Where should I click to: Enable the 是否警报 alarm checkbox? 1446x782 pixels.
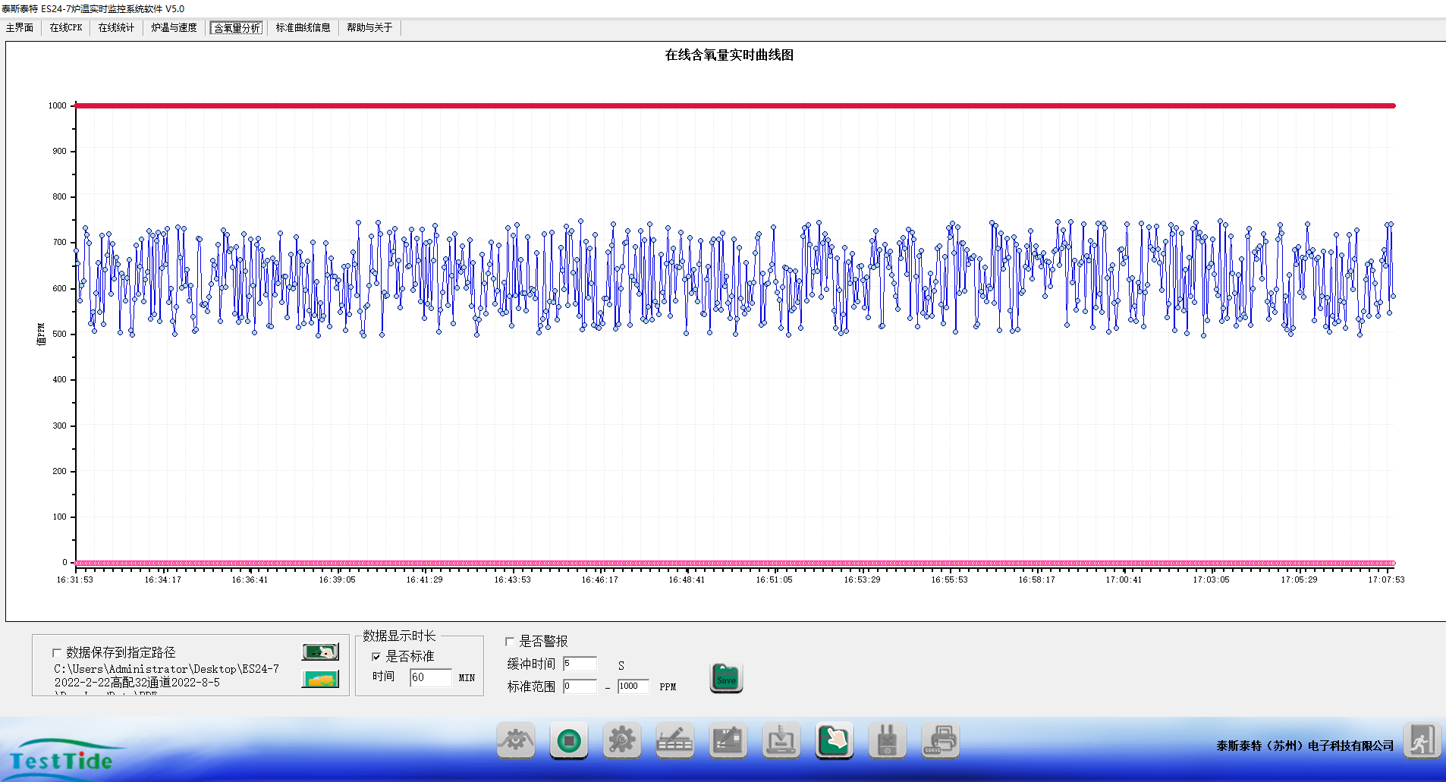[510, 642]
